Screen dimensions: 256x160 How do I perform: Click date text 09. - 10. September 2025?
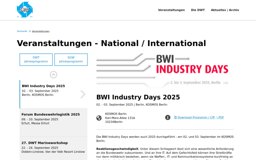(40, 119)
